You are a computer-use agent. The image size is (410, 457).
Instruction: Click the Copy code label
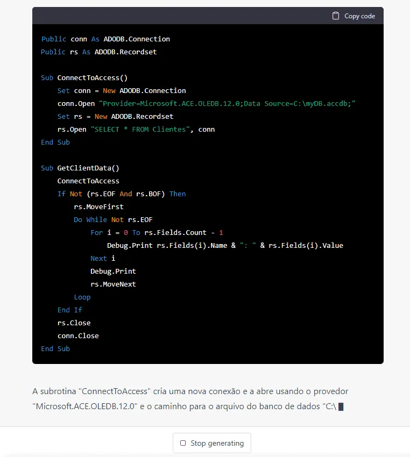(x=359, y=16)
